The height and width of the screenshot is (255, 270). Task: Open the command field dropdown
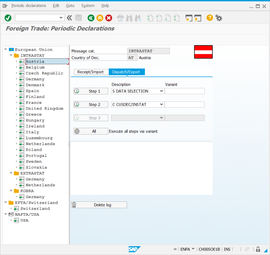click(61, 18)
